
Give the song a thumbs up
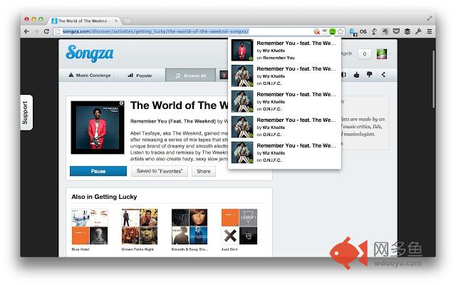point(356,75)
